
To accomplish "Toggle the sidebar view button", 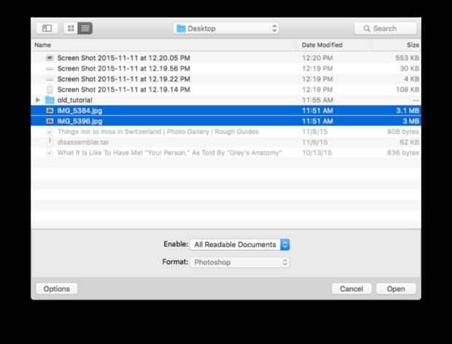I will 47,28.
